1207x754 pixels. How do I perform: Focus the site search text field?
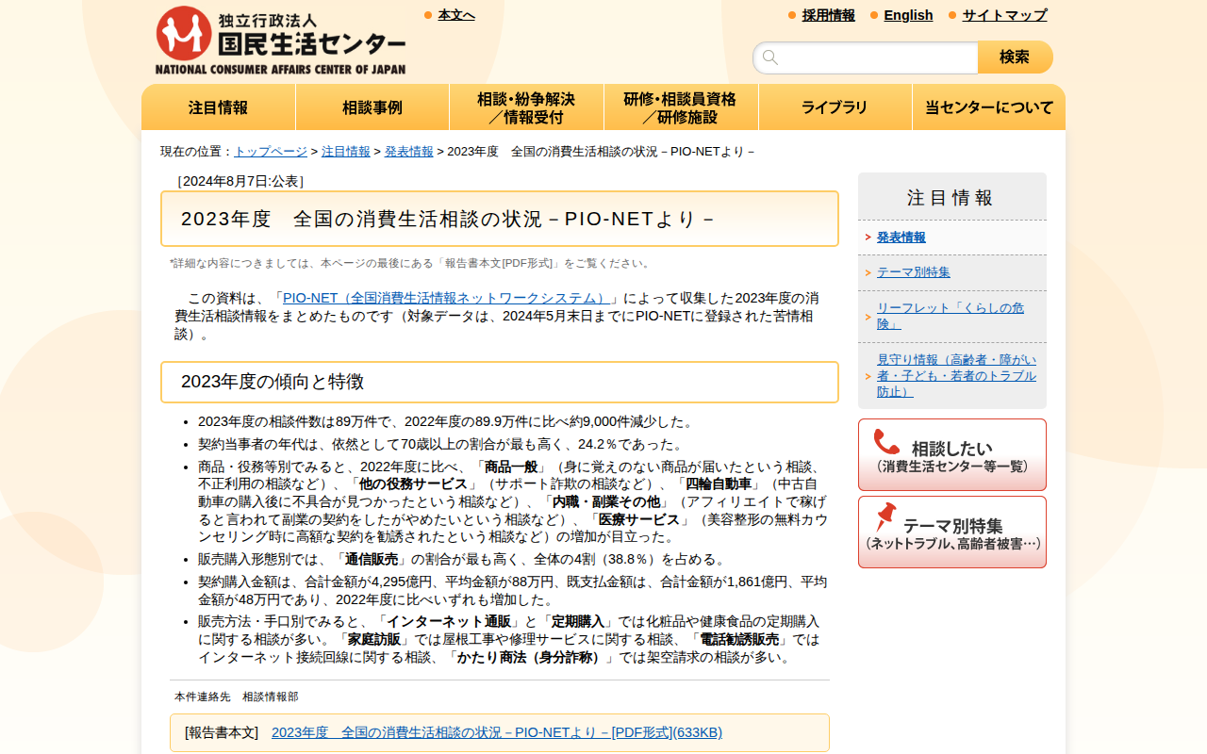pyautogui.click(x=866, y=57)
